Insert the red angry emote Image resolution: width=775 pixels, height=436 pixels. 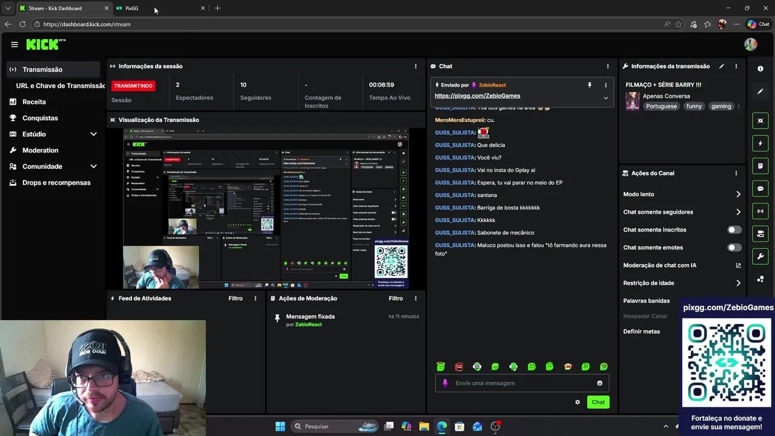[x=459, y=366]
